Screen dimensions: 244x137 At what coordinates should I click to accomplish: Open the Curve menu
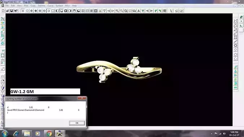tap(50, 6)
